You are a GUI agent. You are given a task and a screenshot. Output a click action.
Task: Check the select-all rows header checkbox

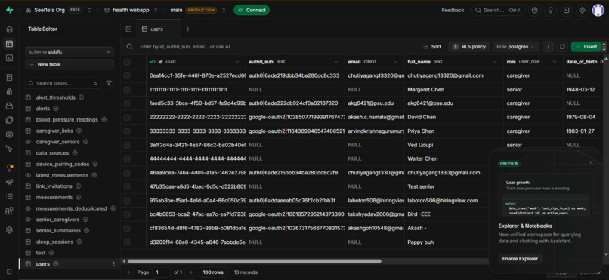coord(127,62)
